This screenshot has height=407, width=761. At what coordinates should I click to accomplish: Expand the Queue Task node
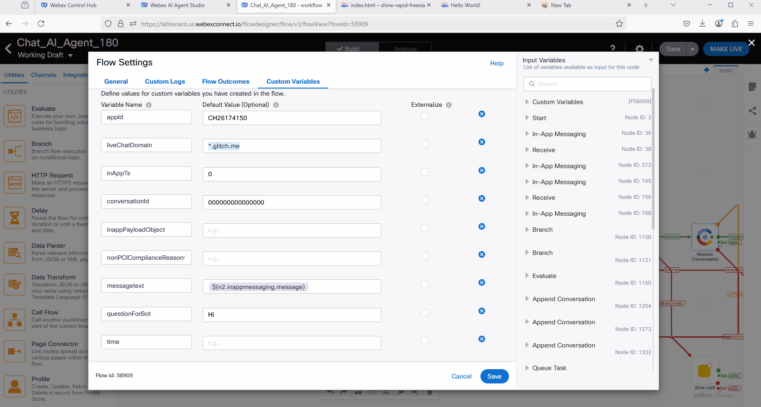tap(527, 368)
